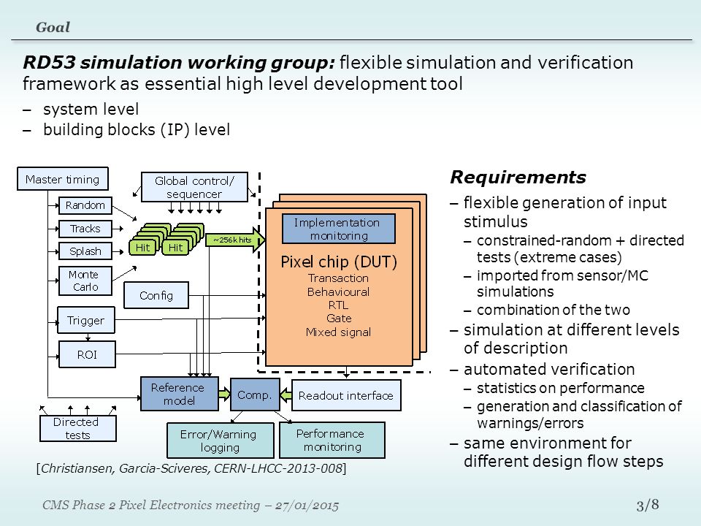The height and width of the screenshot is (526, 701).
Task: Click the 'building blocks (IP) level' bullet
Action: coord(137,130)
